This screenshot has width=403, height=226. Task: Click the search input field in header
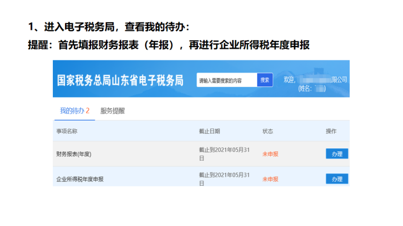pyautogui.click(x=226, y=80)
